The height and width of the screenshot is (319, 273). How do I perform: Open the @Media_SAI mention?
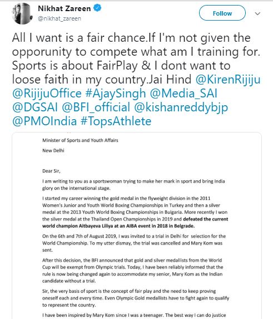tap(183, 94)
